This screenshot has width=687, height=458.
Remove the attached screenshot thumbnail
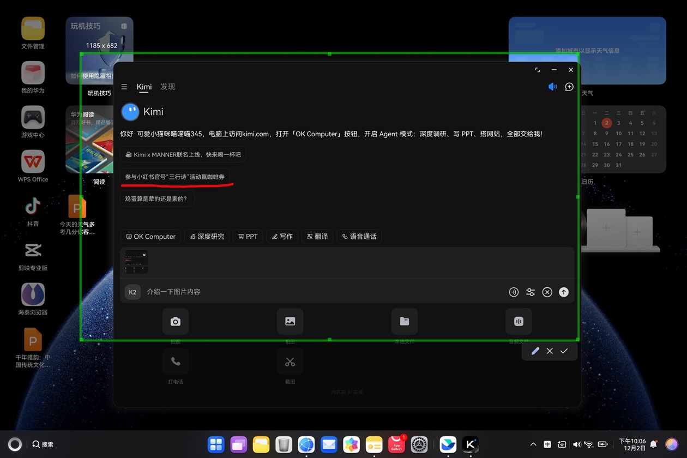tap(143, 254)
